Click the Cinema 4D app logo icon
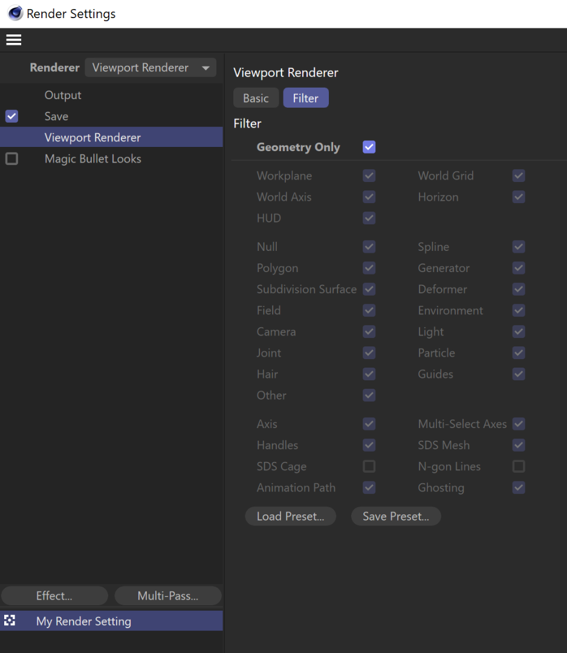Screen dimensions: 567x653 (x=15, y=13)
